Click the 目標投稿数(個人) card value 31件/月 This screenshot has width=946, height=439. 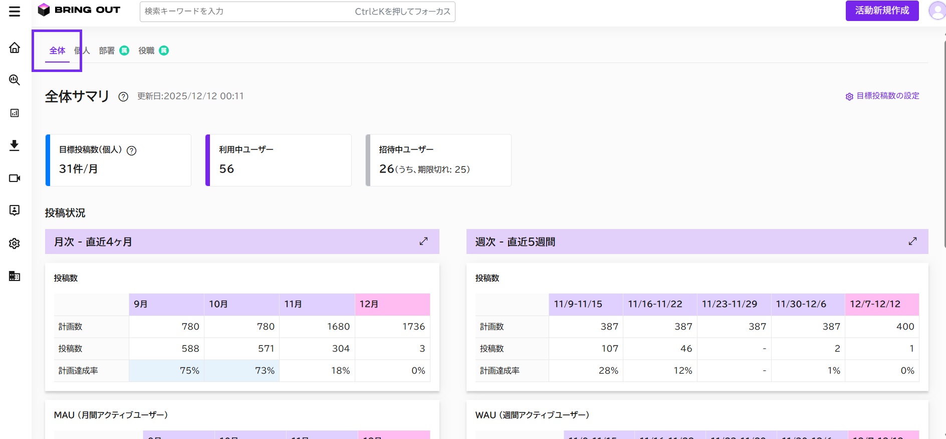(x=78, y=169)
